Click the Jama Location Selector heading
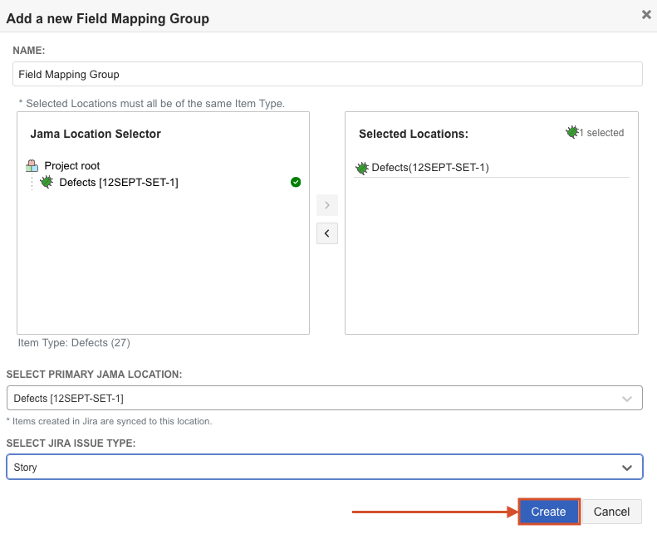The width and height of the screenshot is (657, 539). tap(96, 134)
